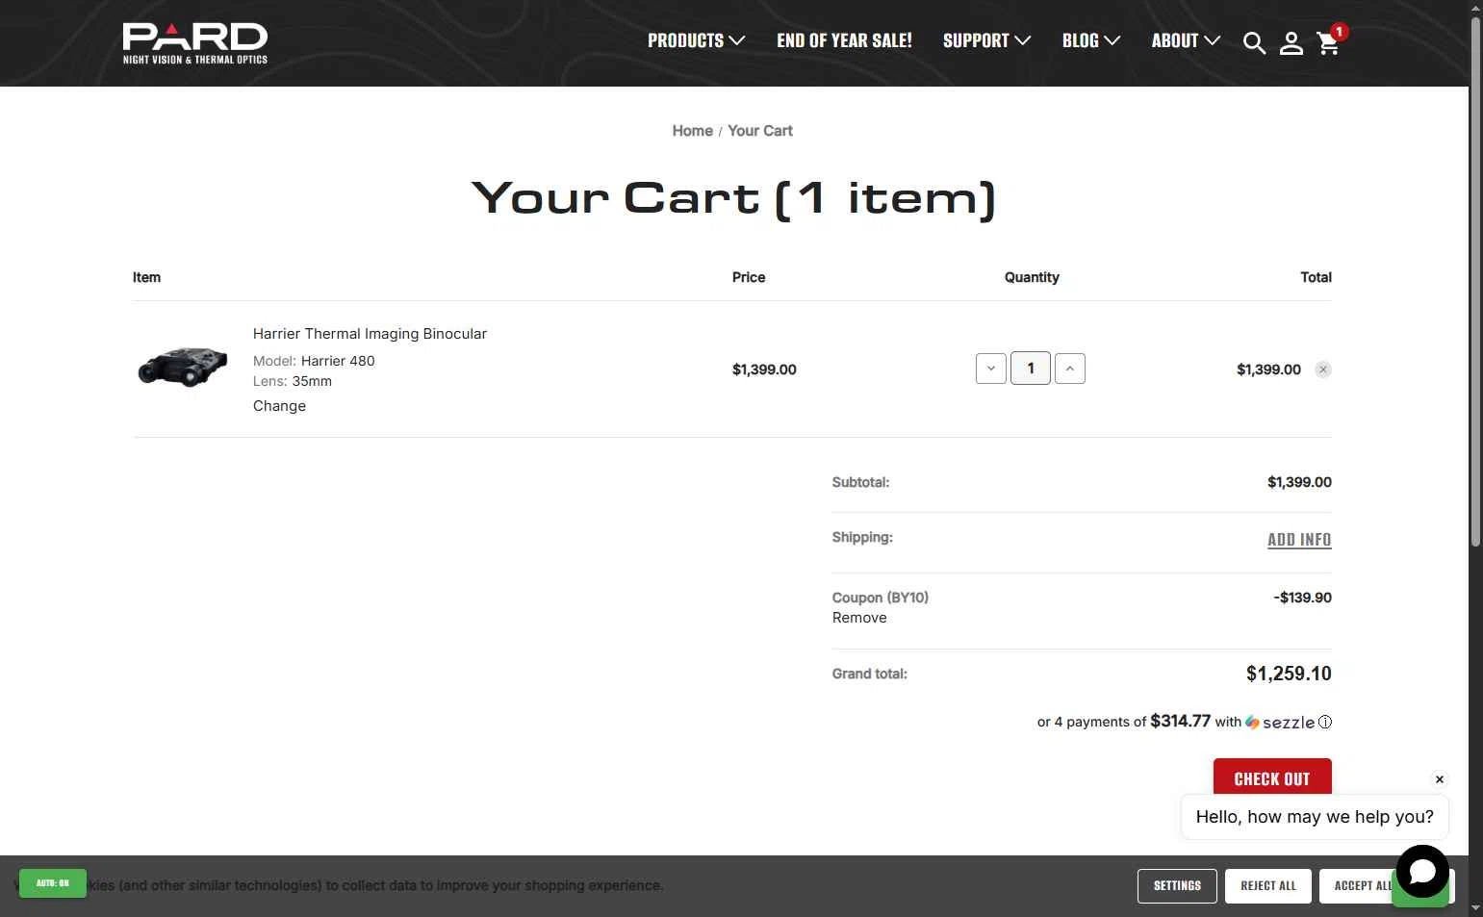The image size is (1483, 917).
Task: Decrease quantity with the down arrow
Action: 991,369
